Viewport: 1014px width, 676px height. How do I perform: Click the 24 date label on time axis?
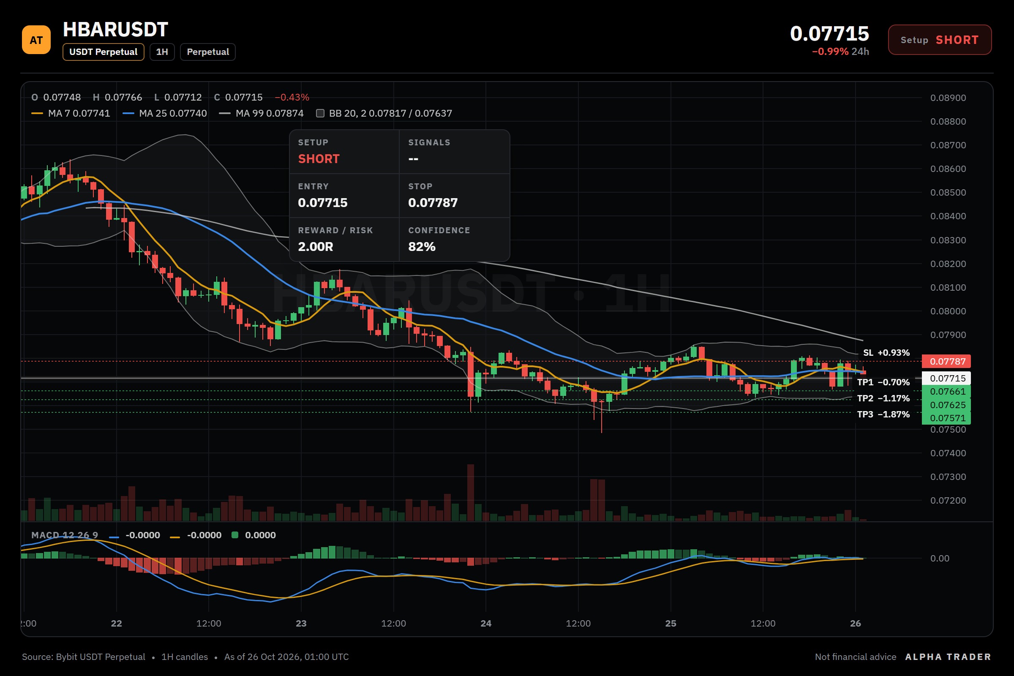[486, 624]
